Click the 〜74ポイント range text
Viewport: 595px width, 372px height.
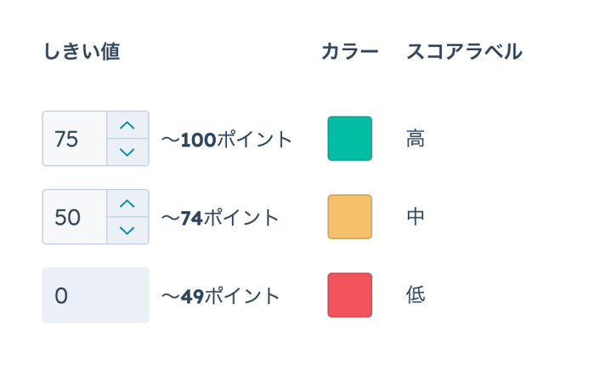point(221,217)
